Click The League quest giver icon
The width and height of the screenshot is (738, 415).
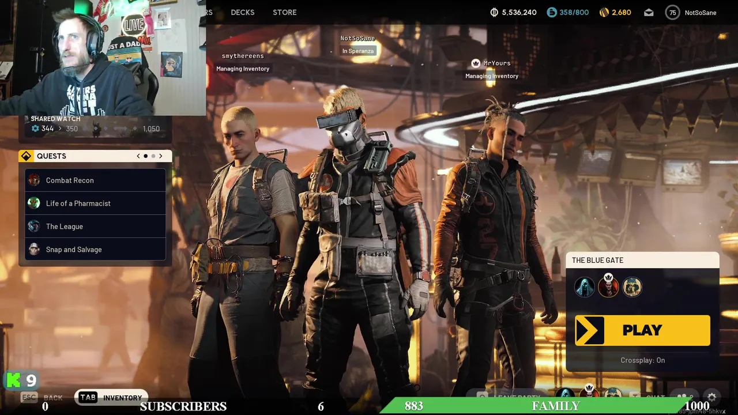point(34,227)
